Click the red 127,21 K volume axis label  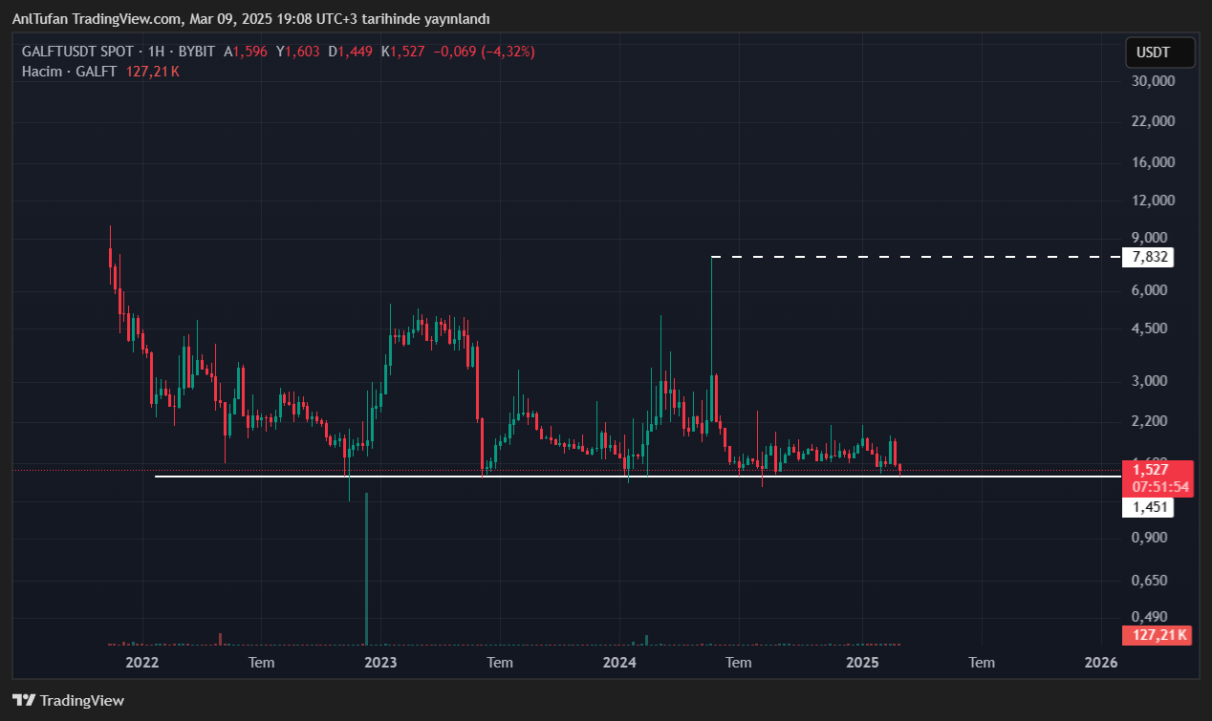(1158, 634)
